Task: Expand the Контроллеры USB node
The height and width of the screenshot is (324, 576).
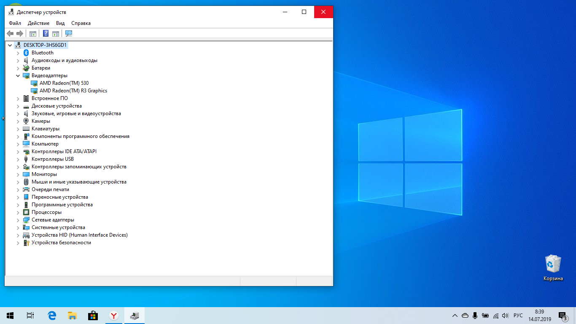Action: pos(18,159)
